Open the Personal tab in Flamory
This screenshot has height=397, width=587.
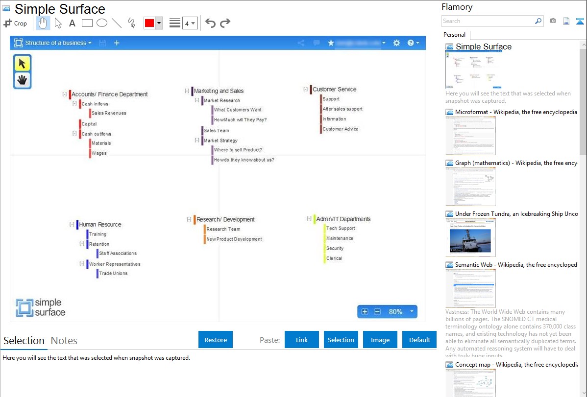coord(455,35)
